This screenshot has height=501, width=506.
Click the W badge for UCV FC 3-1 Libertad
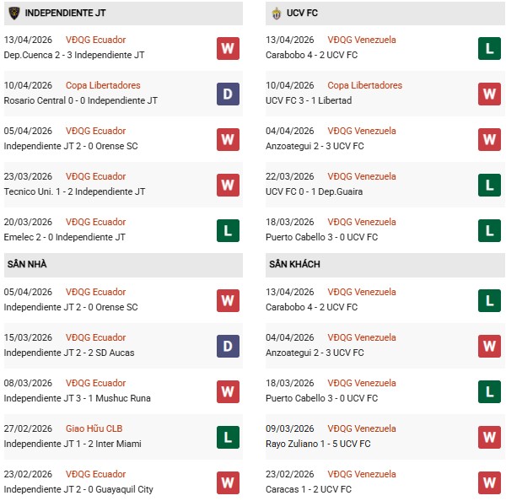[x=489, y=94]
